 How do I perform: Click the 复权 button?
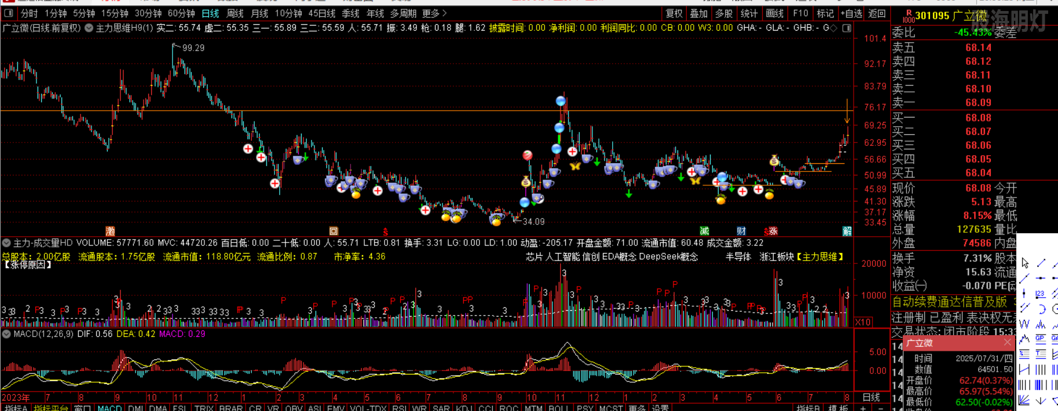pyautogui.click(x=673, y=13)
